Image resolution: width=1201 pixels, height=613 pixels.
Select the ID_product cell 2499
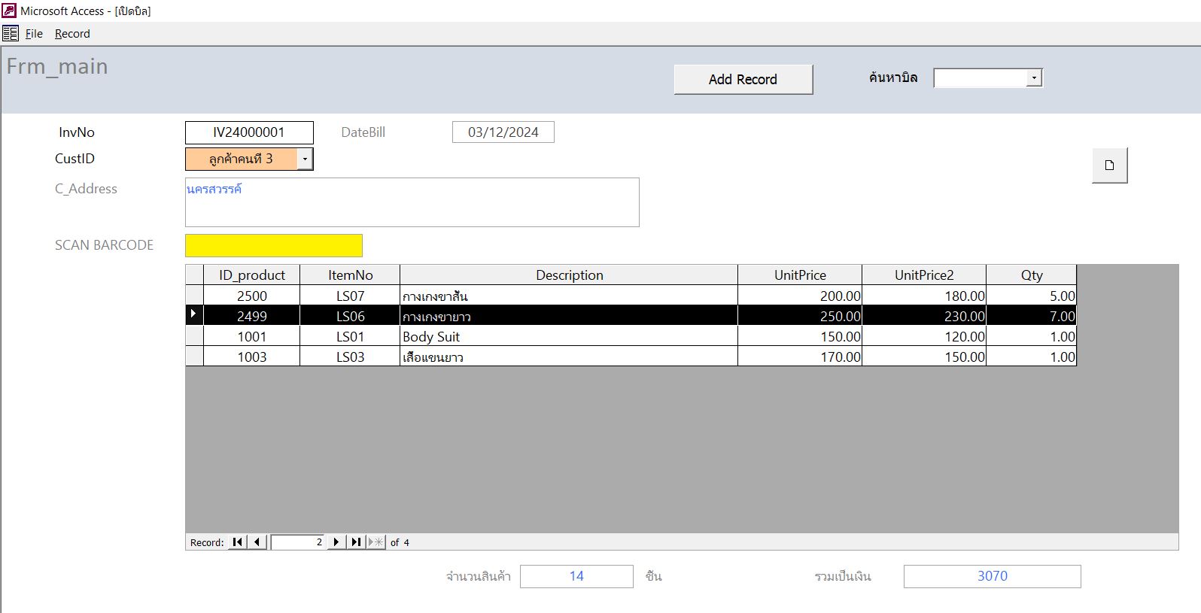(x=251, y=316)
